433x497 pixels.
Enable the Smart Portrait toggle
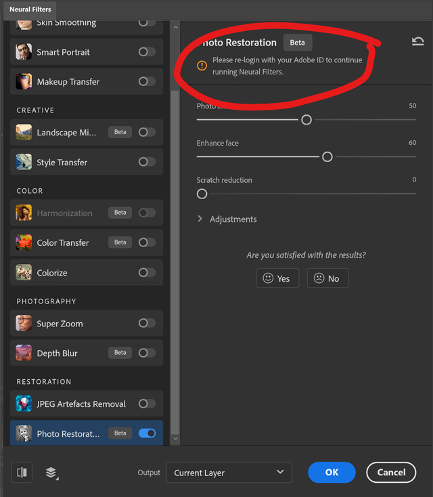pyautogui.click(x=147, y=51)
